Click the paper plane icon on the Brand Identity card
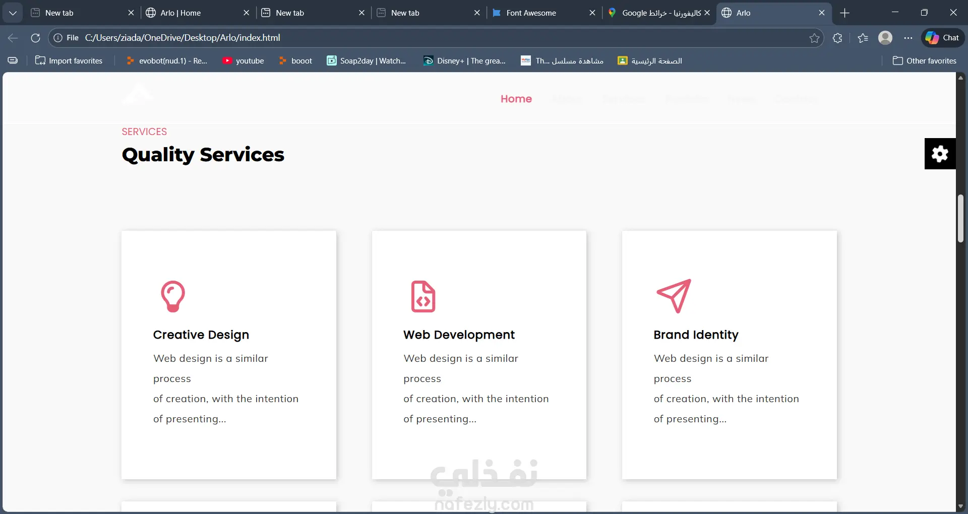968x514 pixels. coord(674,296)
